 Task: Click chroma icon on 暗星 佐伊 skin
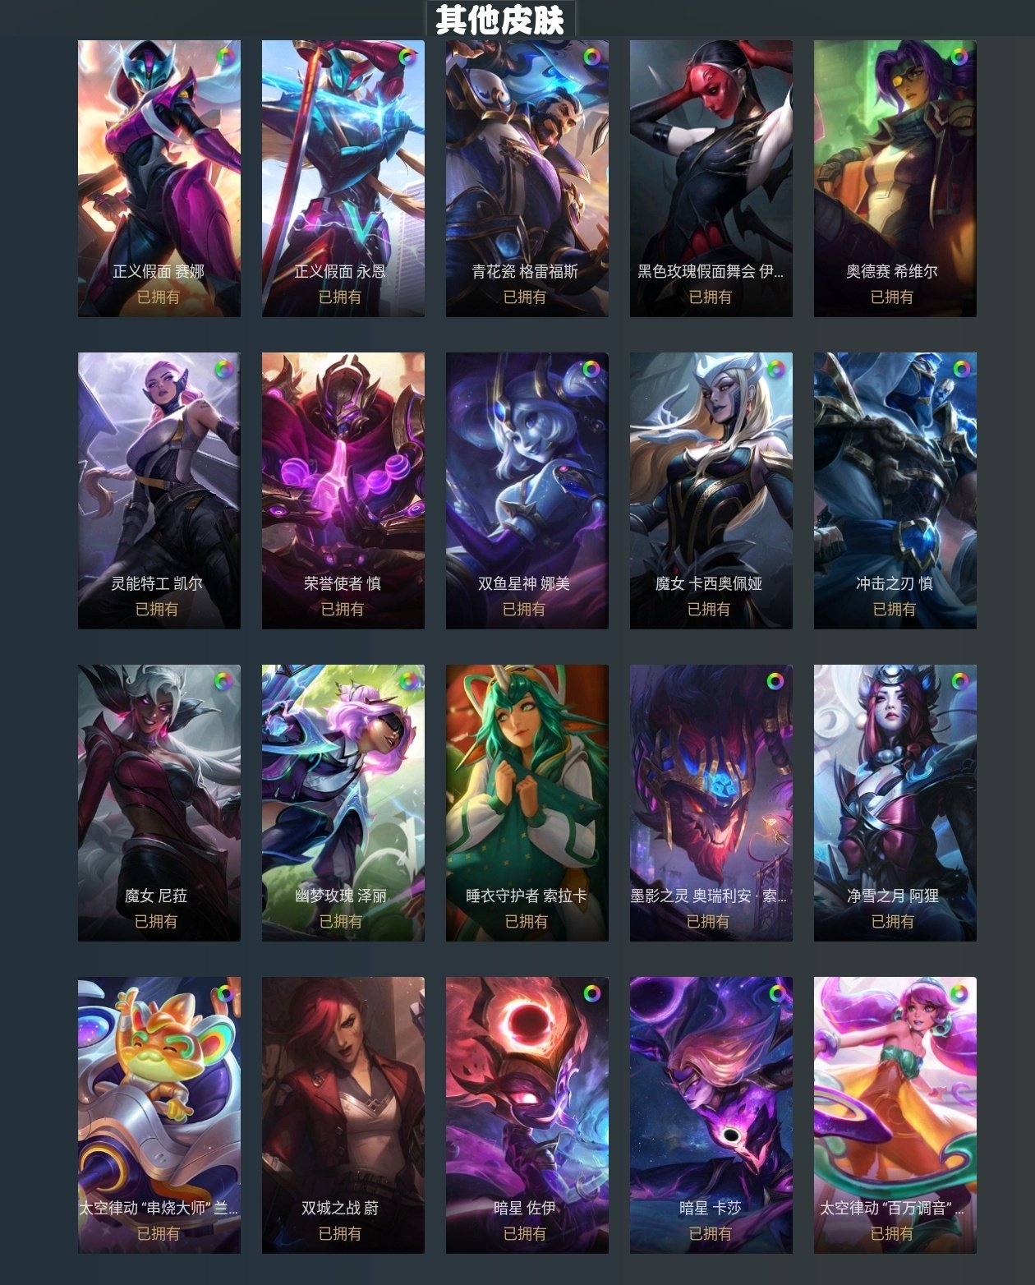(x=591, y=993)
